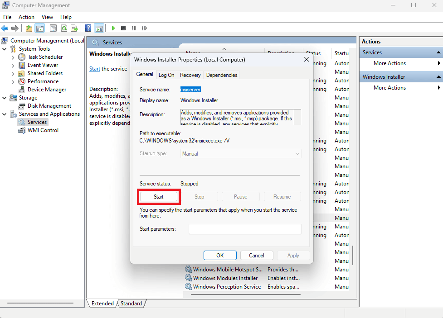Switch to the Standard view tab
Viewport: 443px width, 318px height.
pyautogui.click(x=131, y=304)
